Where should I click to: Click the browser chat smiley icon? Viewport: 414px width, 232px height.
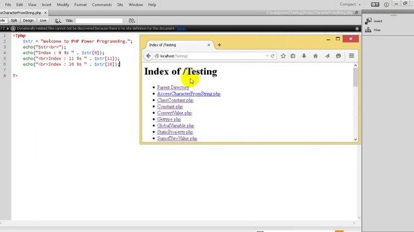click(338, 56)
